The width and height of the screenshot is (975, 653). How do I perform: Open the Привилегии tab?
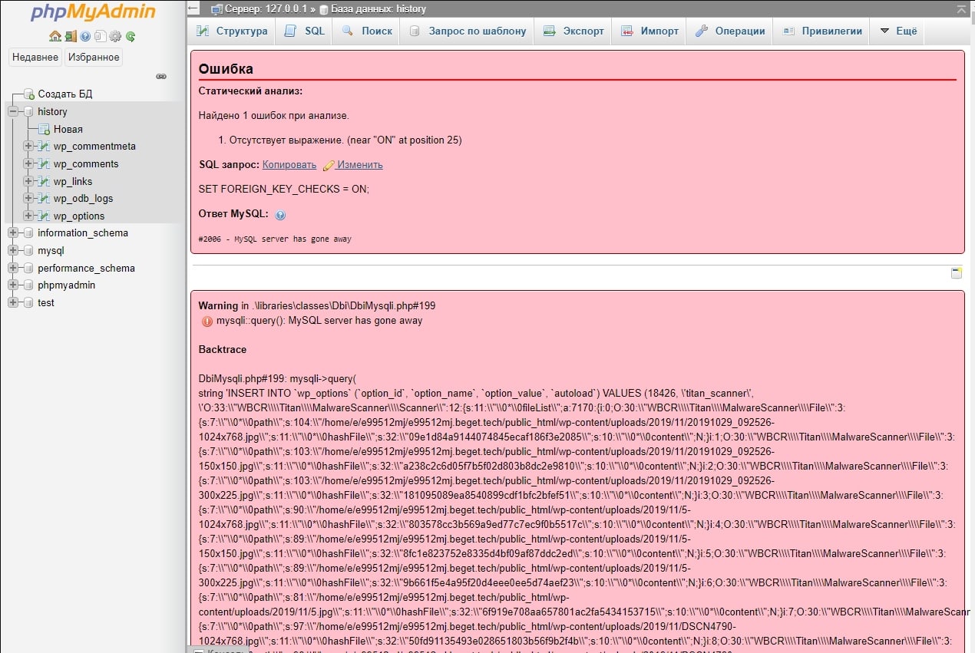click(x=822, y=31)
